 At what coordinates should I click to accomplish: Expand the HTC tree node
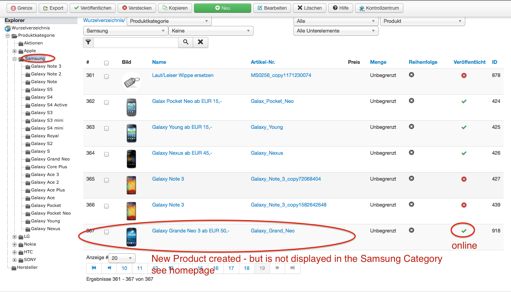click(x=15, y=252)
